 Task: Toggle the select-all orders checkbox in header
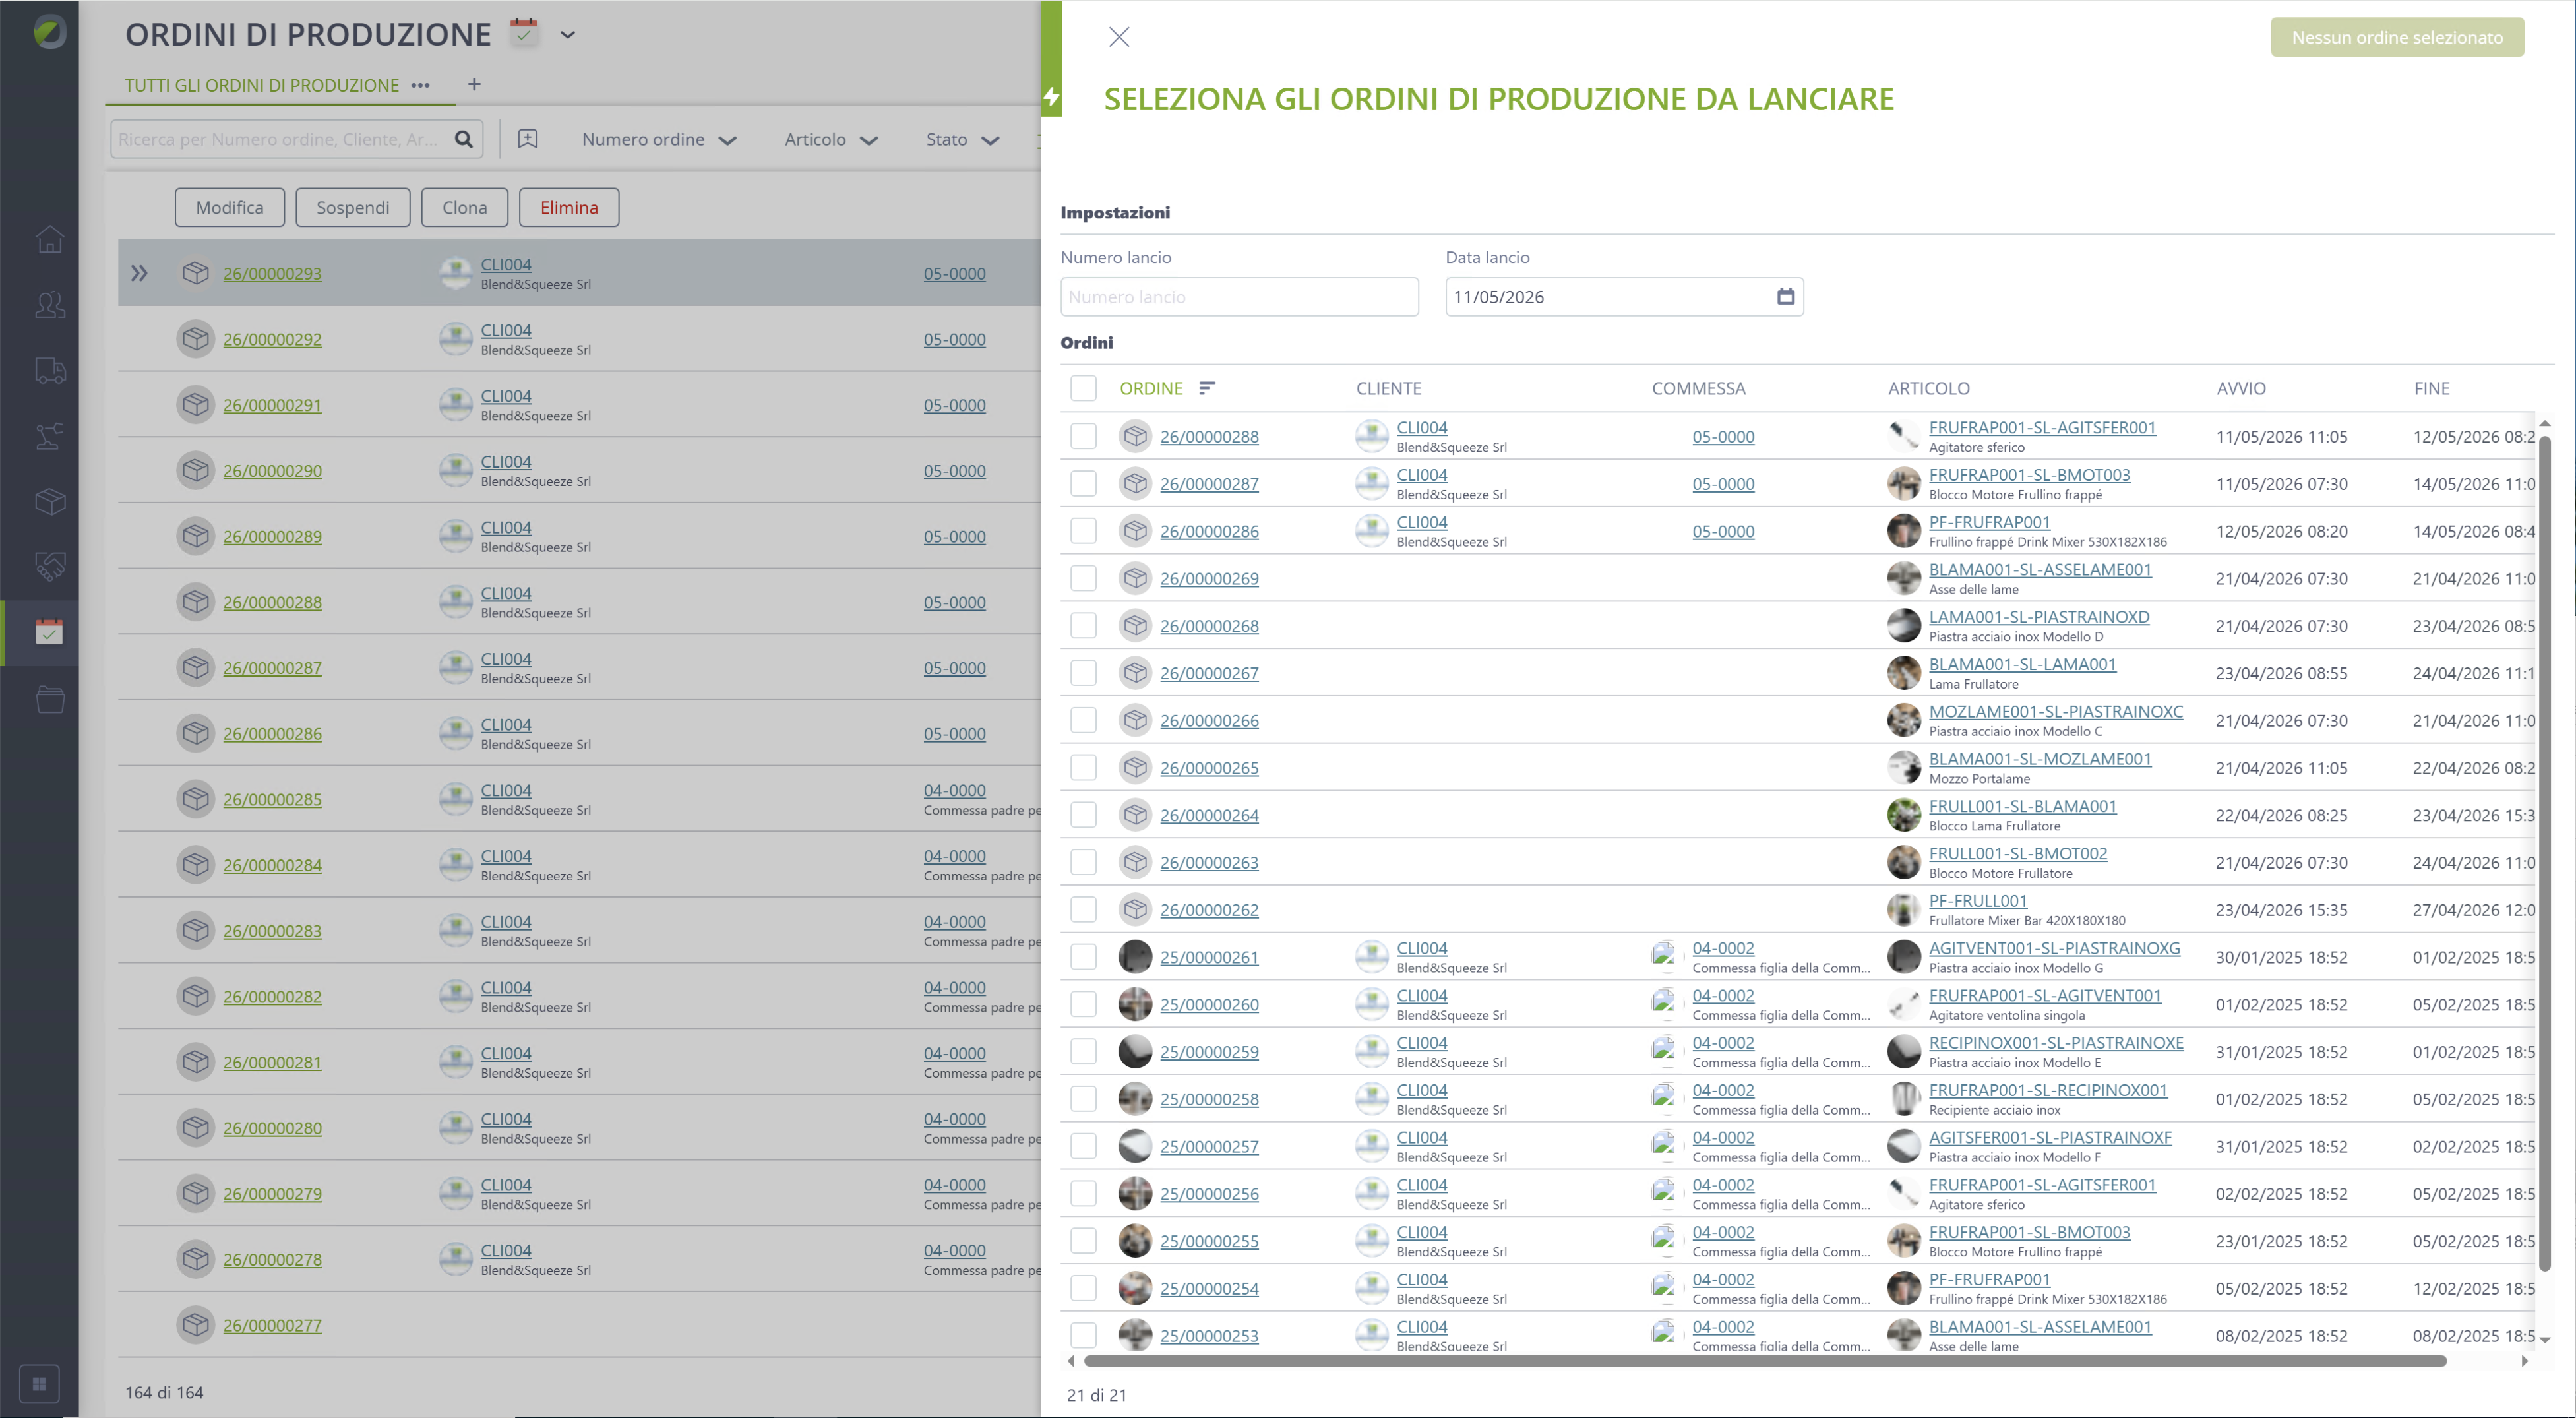point(1084,388)
